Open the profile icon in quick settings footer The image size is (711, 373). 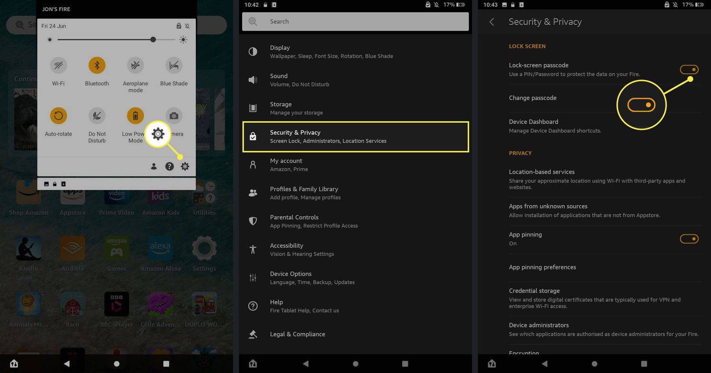154,166
